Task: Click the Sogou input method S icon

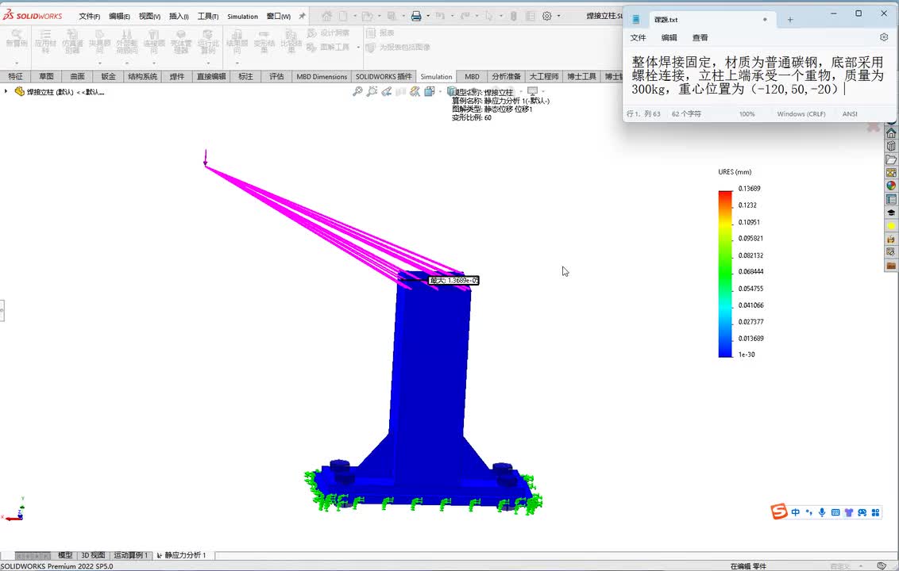Action: [x=779, y=512]
